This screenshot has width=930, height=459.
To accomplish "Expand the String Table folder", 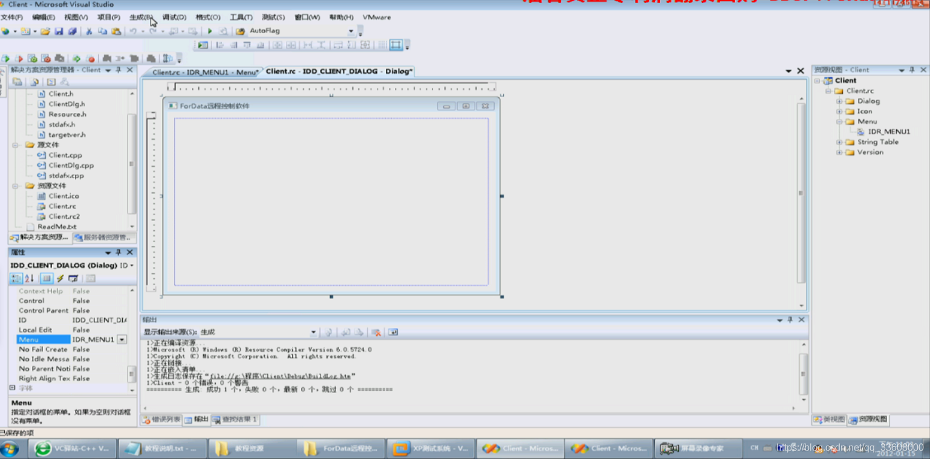I will (x=839, y=142).
